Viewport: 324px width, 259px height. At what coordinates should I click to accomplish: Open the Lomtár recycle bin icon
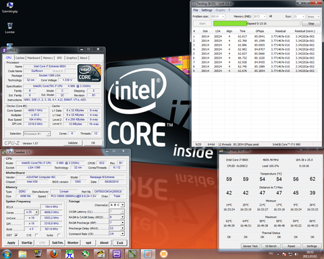coord(9,28)
